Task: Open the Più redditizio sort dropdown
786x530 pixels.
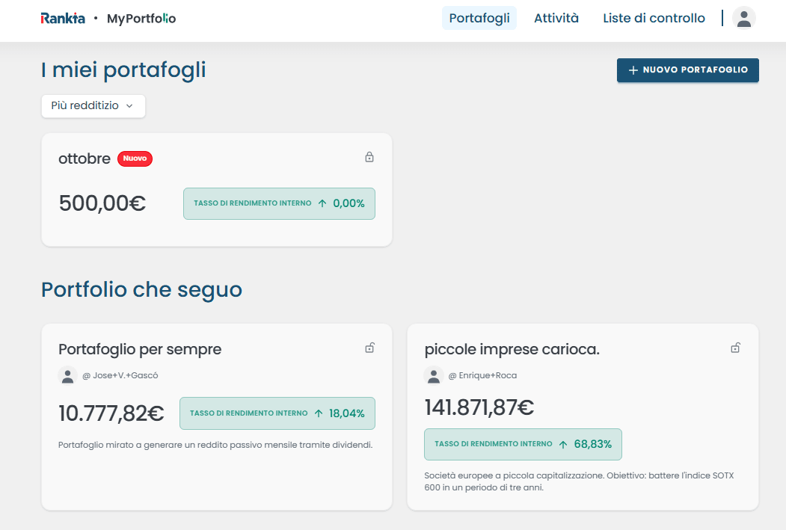Action: coord(93,106)
